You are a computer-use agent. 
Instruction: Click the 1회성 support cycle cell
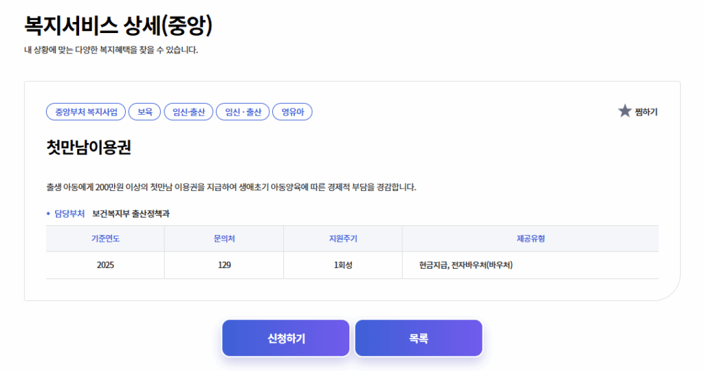tap(342, 265)
